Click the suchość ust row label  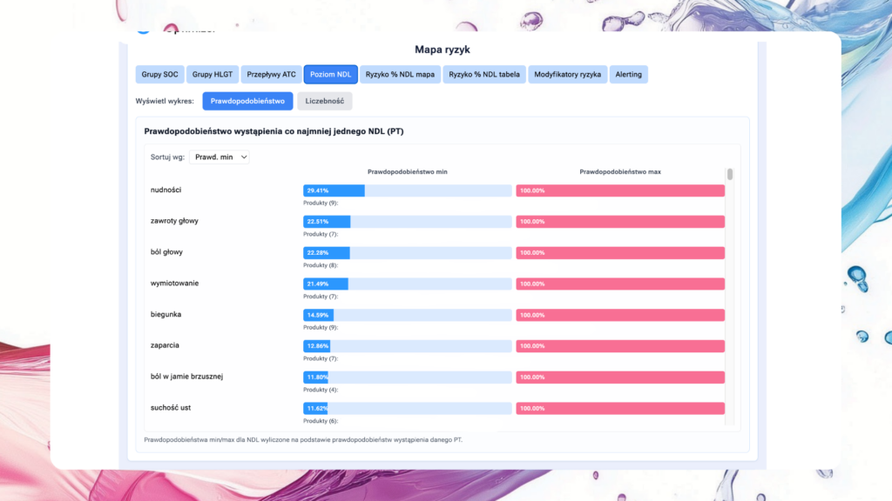[x=171, y=407]
